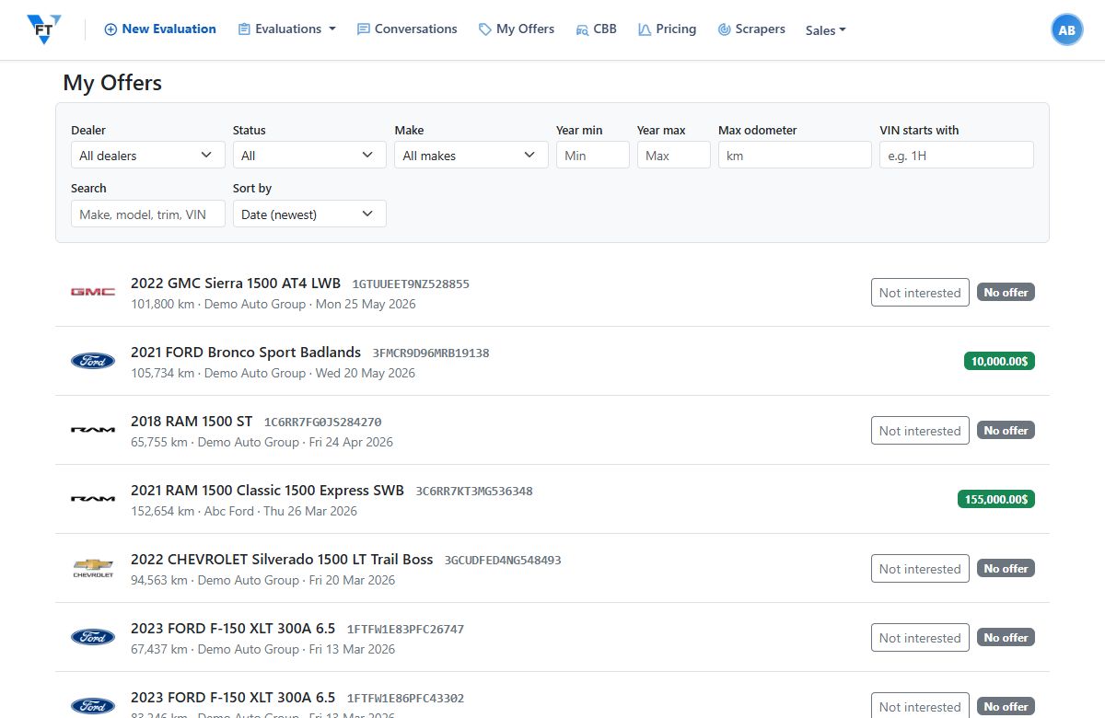Click the 155,000.00$ offer badge

click(996, 499)
